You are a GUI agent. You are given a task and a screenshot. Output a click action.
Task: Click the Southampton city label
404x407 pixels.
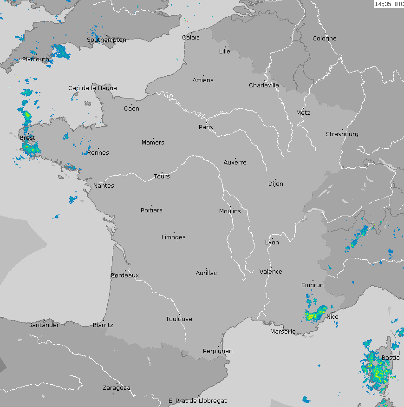[106, 40]
